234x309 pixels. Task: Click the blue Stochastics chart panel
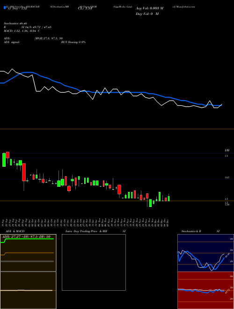205,253
